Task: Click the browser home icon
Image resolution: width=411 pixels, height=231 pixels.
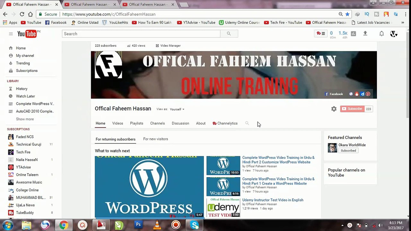Action: click(x=30, y=14)
